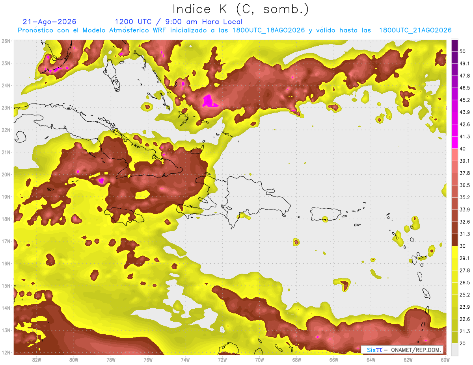Click the colorbar value '41.3'
The width and height of the screenshot is (473, 365).
(465, 137)
